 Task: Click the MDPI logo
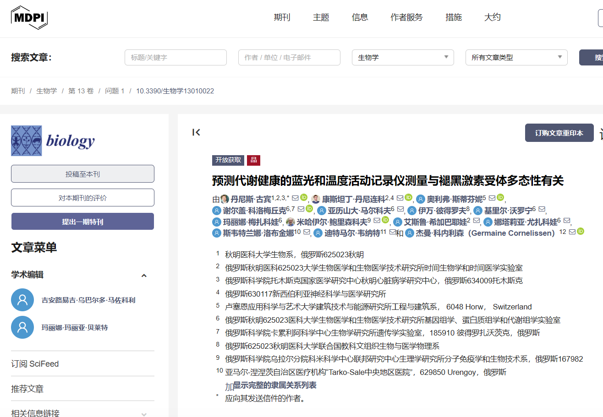click(x=29, y=17)
